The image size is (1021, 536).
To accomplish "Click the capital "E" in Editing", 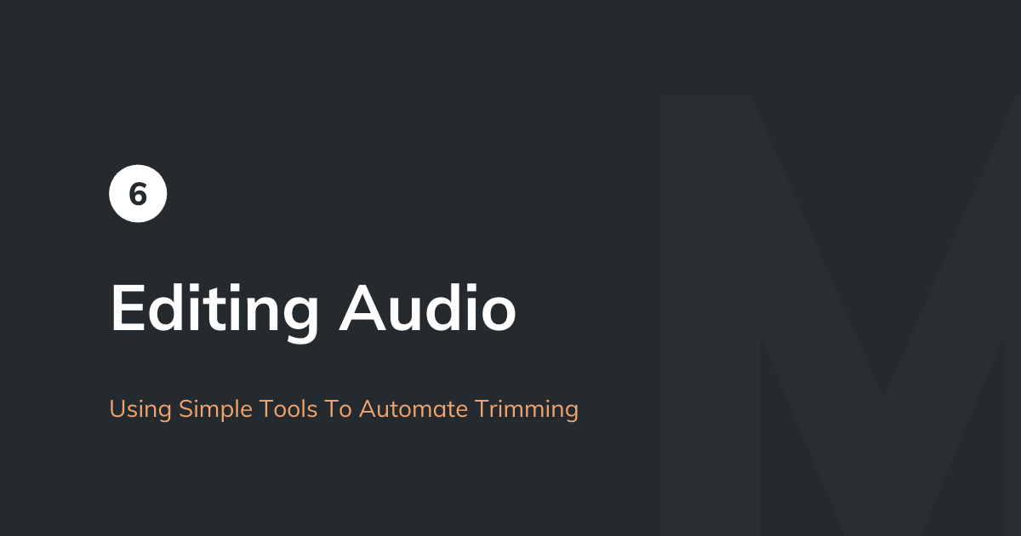I will [130, 307].
